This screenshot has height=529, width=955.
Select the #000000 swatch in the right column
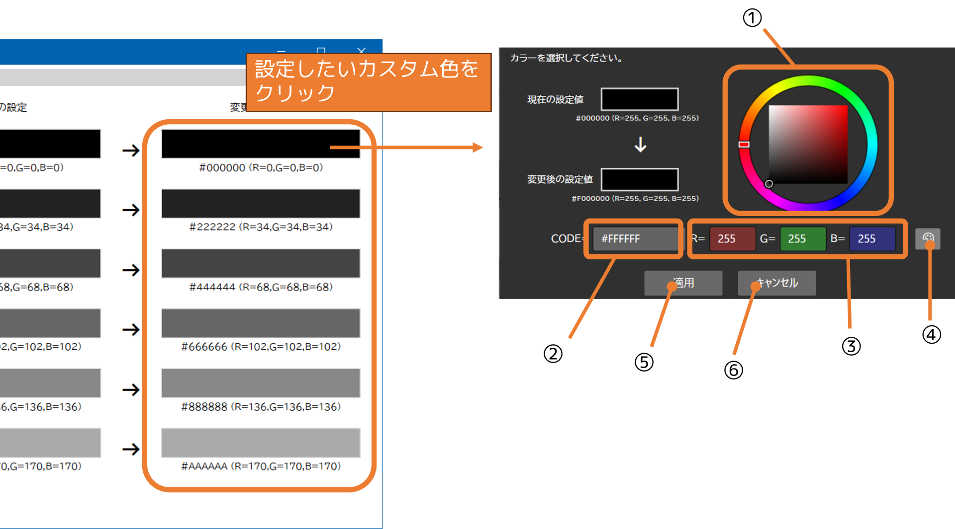coord(260,144)
